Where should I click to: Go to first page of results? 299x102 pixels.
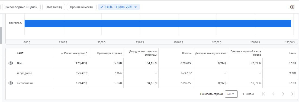[x=263, y=94]
